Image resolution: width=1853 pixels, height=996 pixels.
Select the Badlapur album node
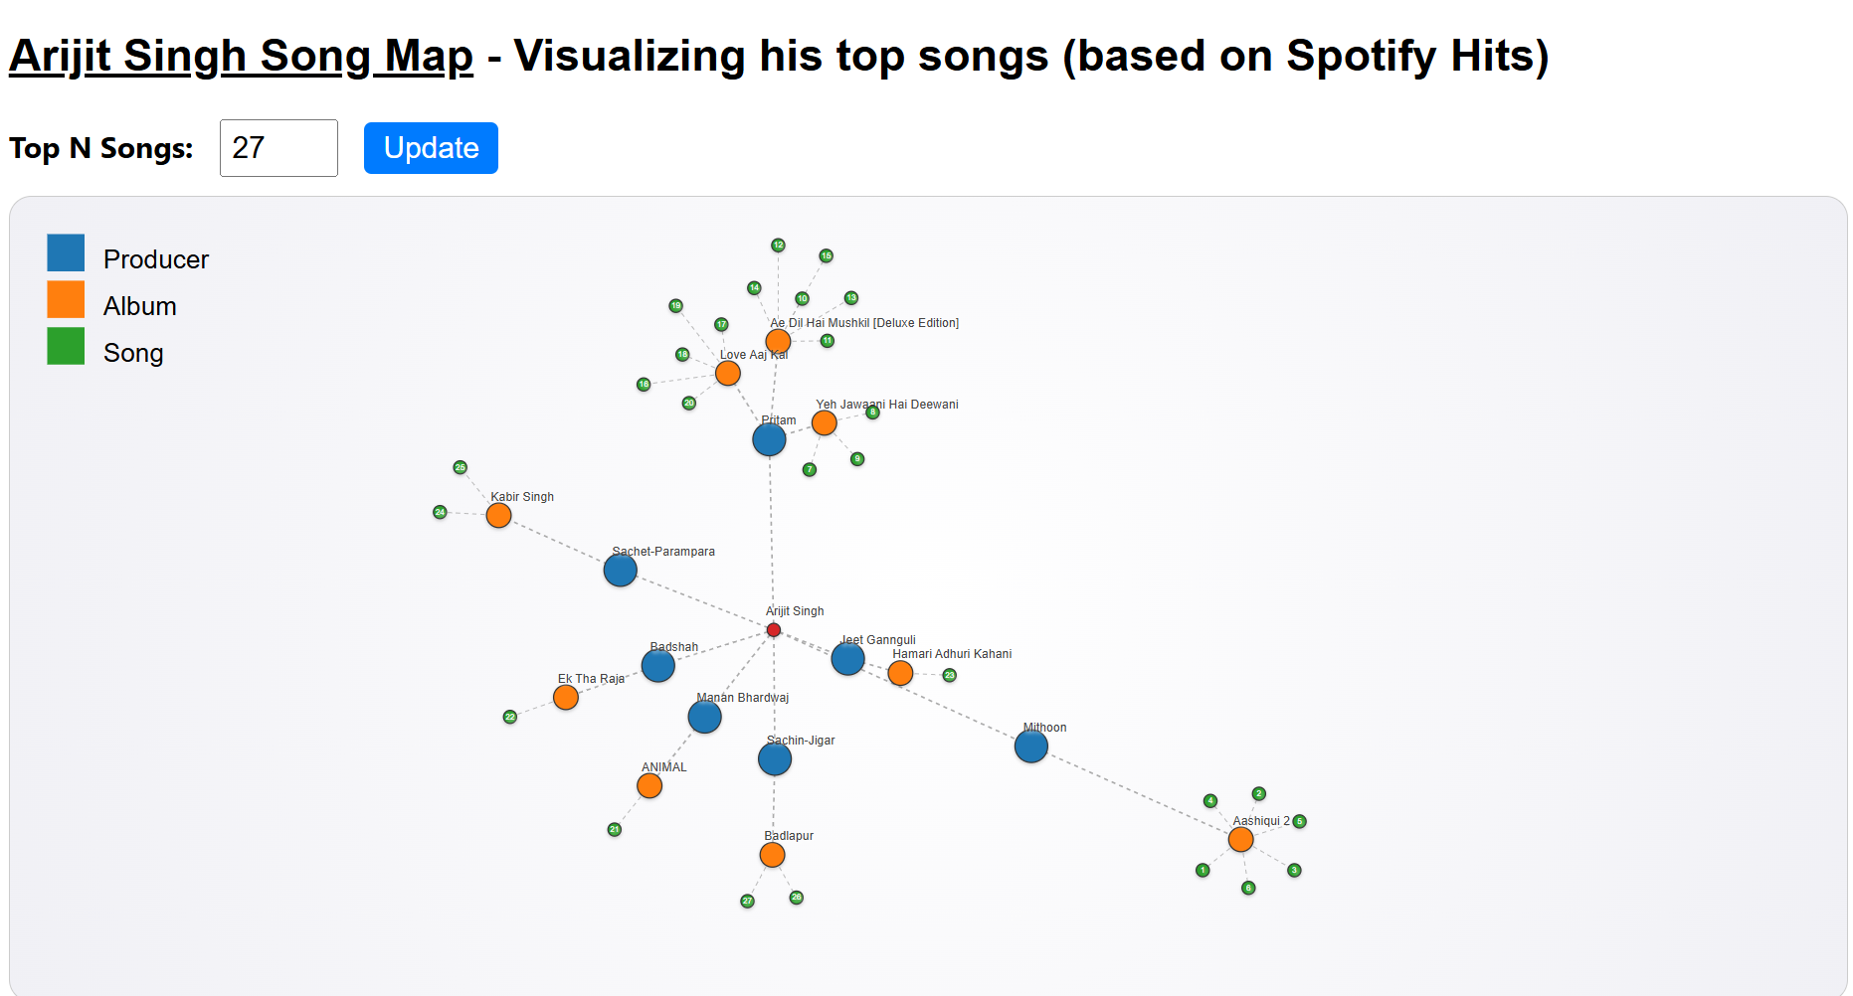(x=772, y=855)
